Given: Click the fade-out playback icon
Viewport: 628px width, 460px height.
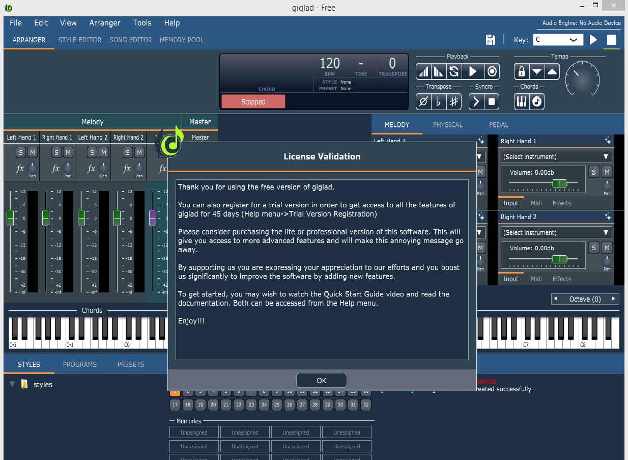Looking at the screenshot, I should click(439, 71).
